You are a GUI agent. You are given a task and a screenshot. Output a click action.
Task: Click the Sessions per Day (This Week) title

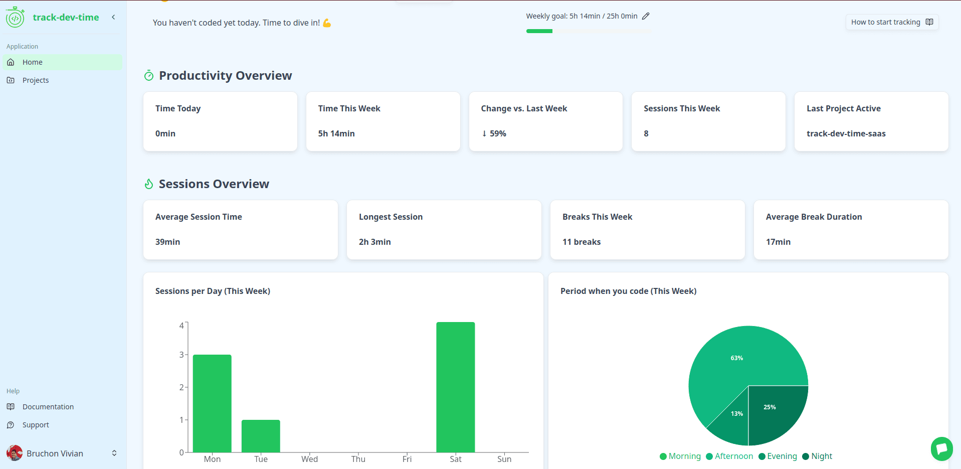[x=213, y=291]
